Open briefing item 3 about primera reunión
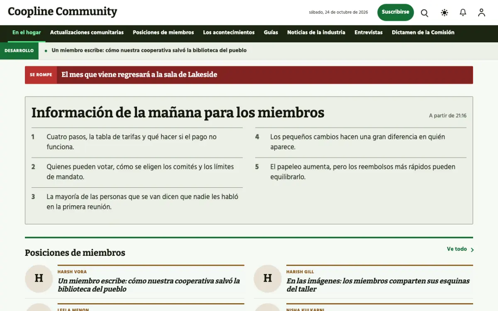 pos(137,202)
